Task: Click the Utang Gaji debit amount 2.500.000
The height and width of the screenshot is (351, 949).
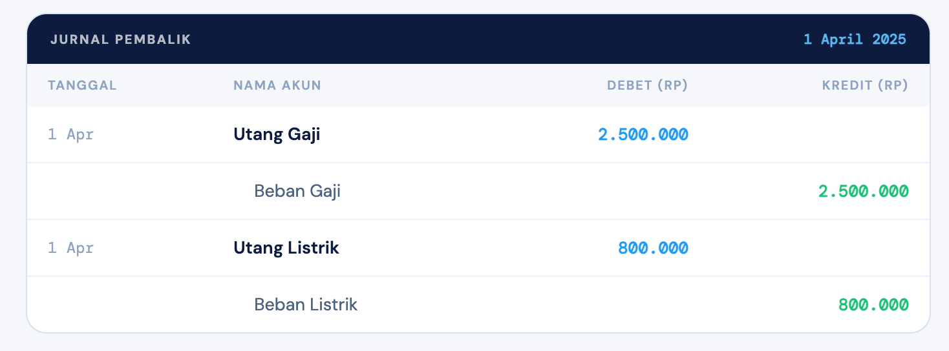Action: (x=643, y=135)
